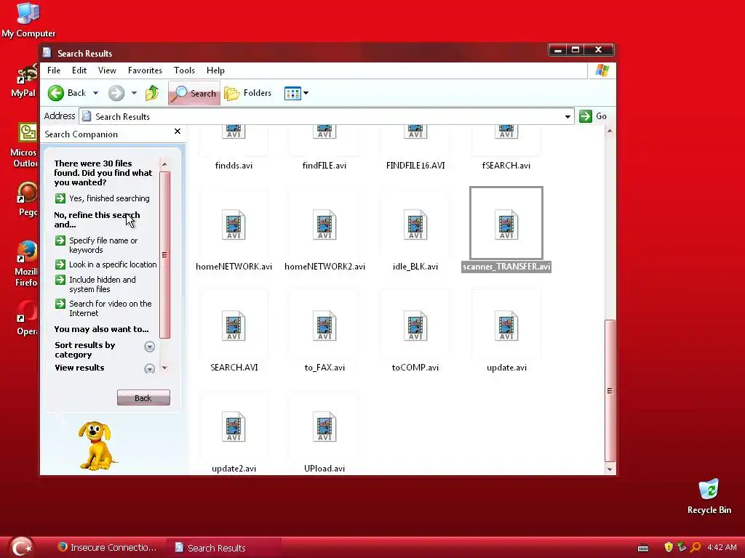Open the Help menu
The image size is (745, 558).
215,70
